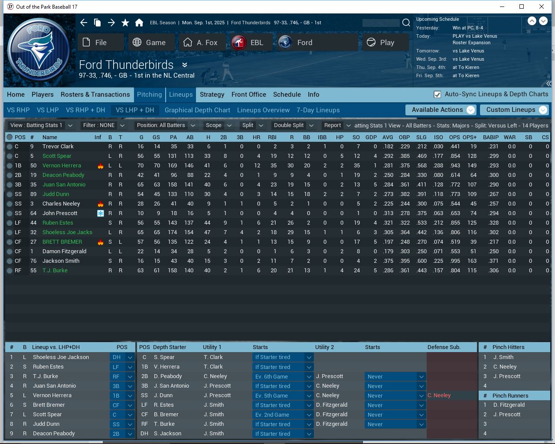Viewport: 555px width, 444px height.
Task: Click the up arrow in Upcoming Schedule
Action: click(x=532, y=21)
